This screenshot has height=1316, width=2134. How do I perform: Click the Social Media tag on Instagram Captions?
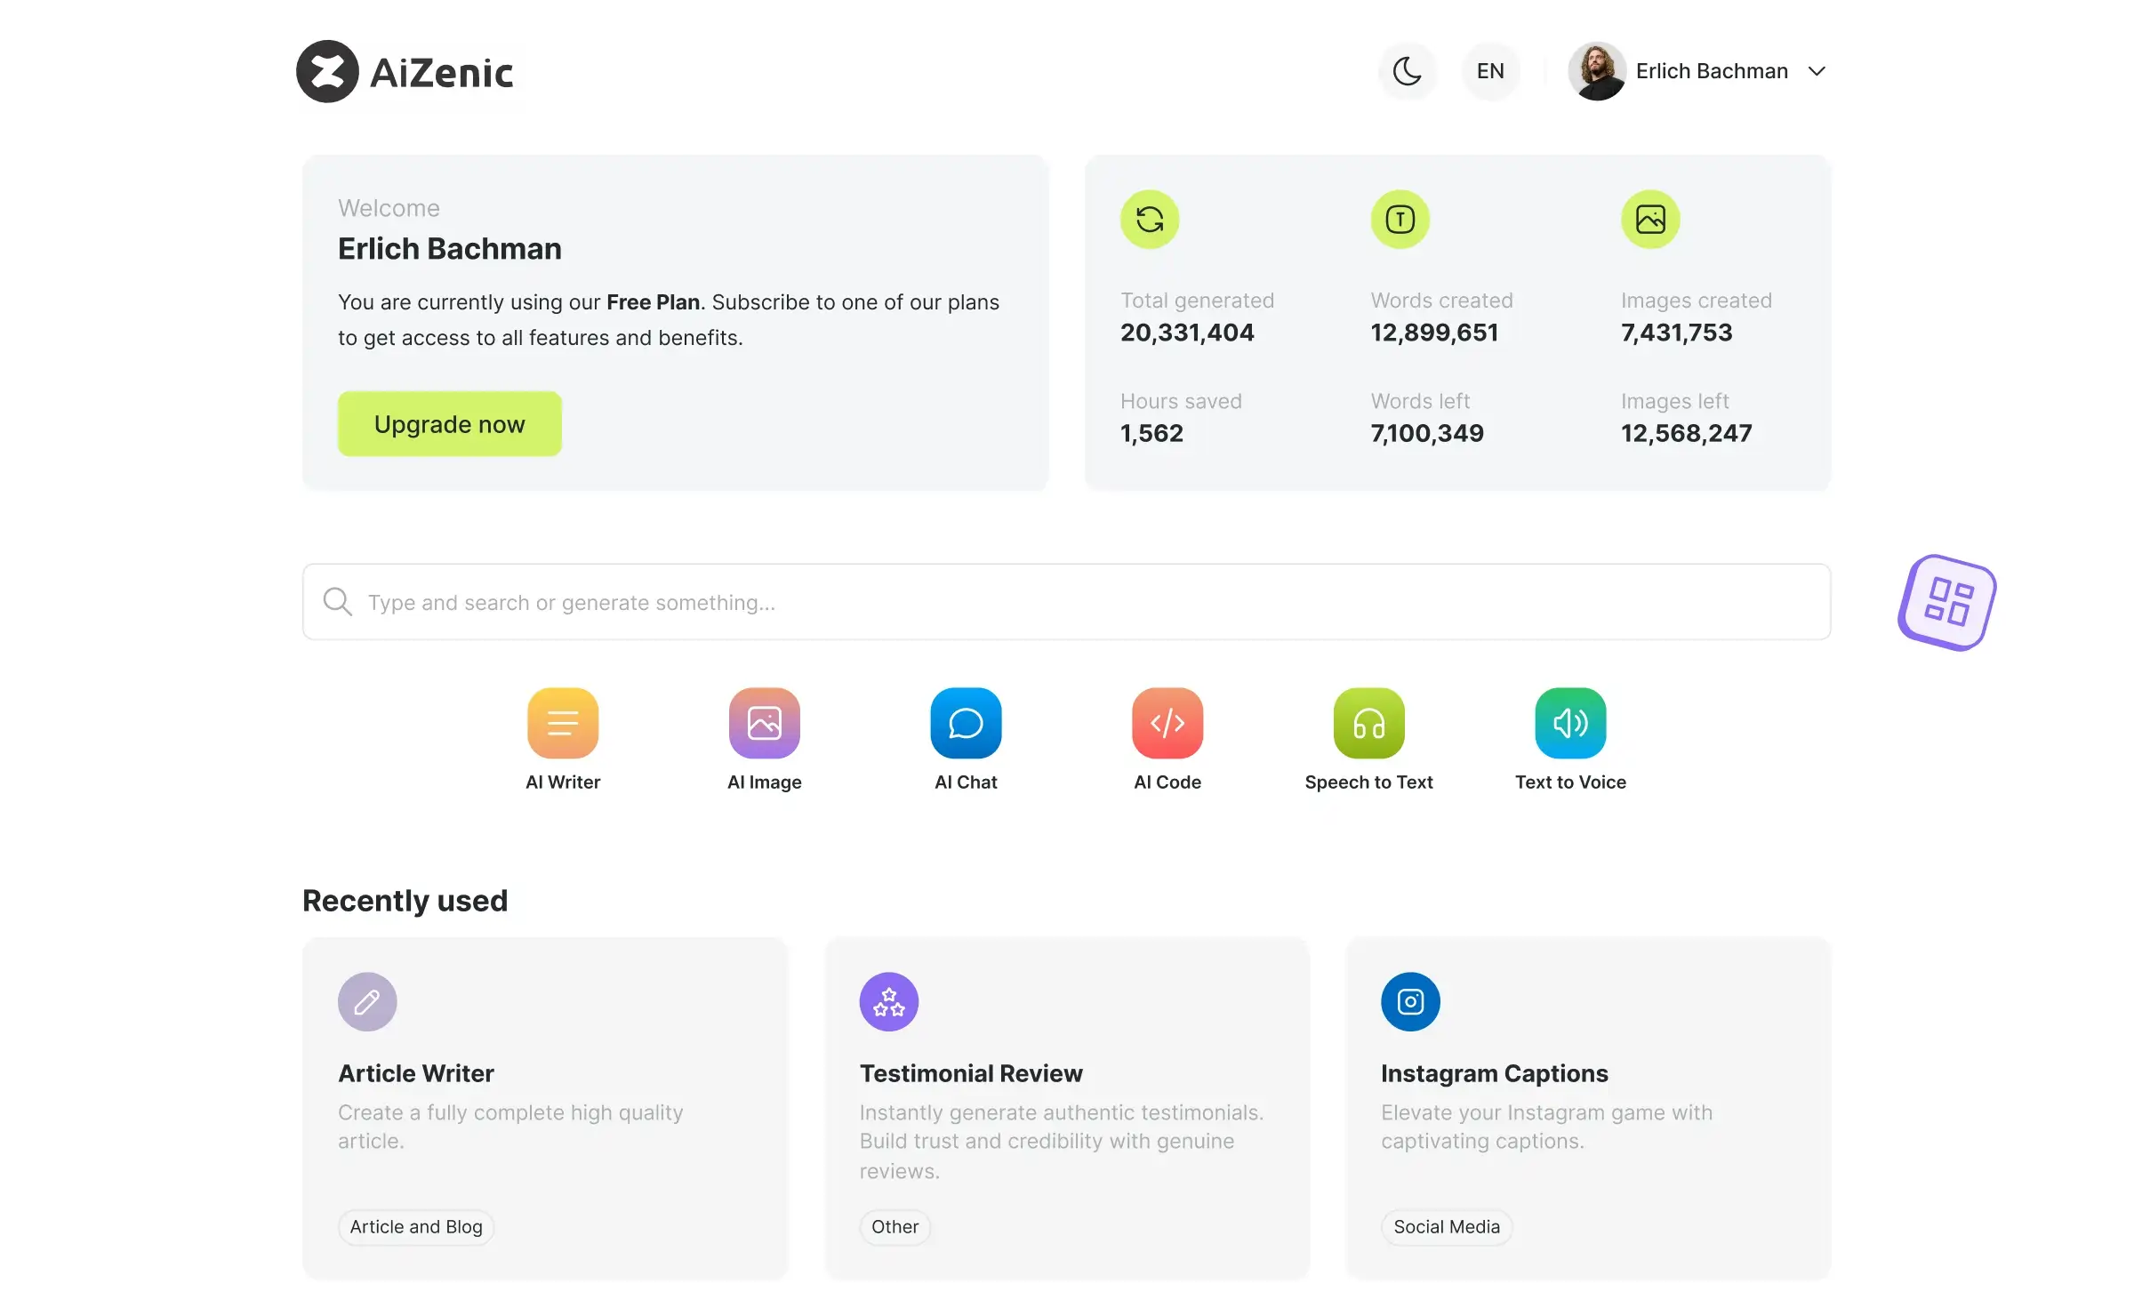(1445, 1226)
